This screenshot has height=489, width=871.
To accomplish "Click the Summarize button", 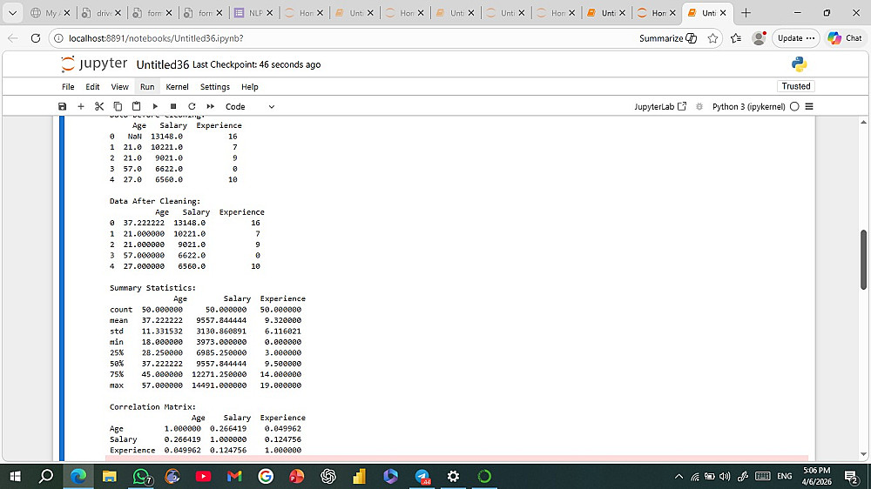I will click(x=668, y=38).
